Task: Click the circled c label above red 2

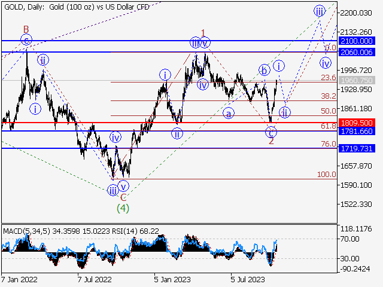Action: click(x=271, y=133)
